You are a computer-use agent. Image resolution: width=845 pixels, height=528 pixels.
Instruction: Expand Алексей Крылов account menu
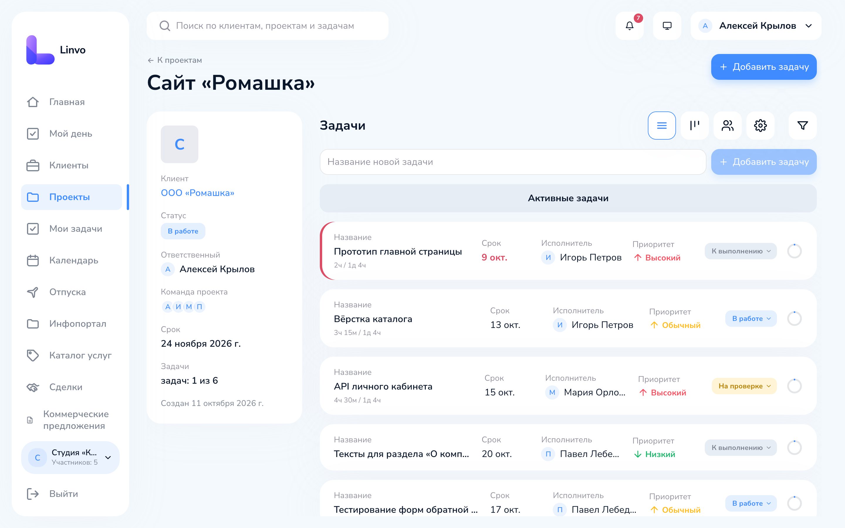point(756,26)
